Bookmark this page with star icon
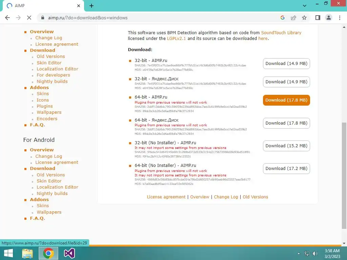The width and height of the screenshot is (347, 260). (304, 18)
